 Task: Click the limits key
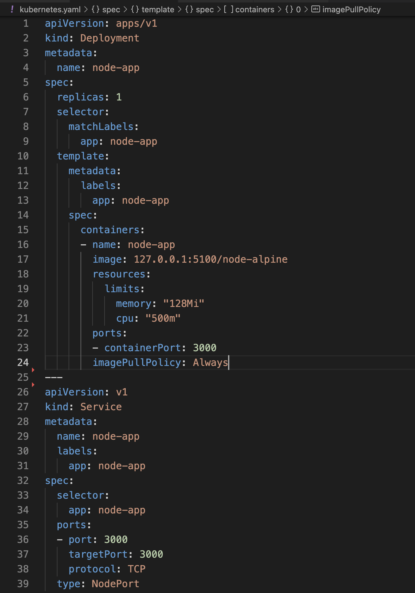coord(122,289)
